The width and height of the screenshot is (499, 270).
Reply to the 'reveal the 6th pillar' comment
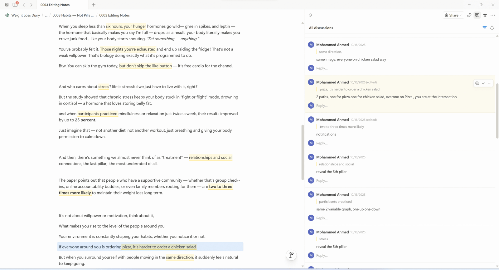coord(322,180)
